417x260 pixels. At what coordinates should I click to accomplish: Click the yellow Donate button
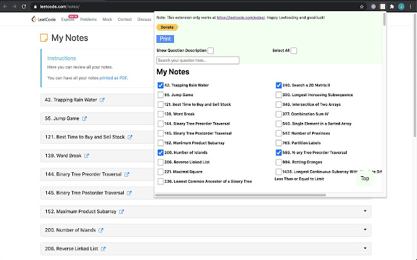(167, 27)
